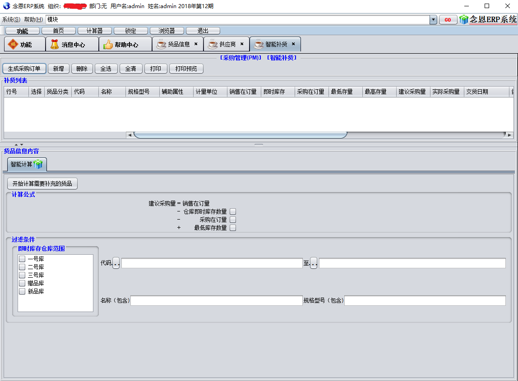Open 帮助中心 thumbs-up icon tab
This screenshot has height=381, width=518.
[x=108, y=44]
